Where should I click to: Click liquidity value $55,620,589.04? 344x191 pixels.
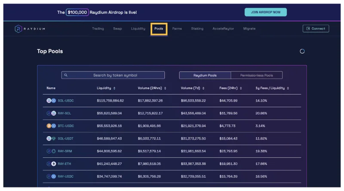click(109, 113)
